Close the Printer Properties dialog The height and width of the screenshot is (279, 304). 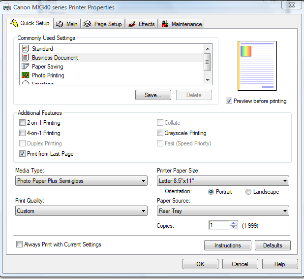[x=291, y=4]
